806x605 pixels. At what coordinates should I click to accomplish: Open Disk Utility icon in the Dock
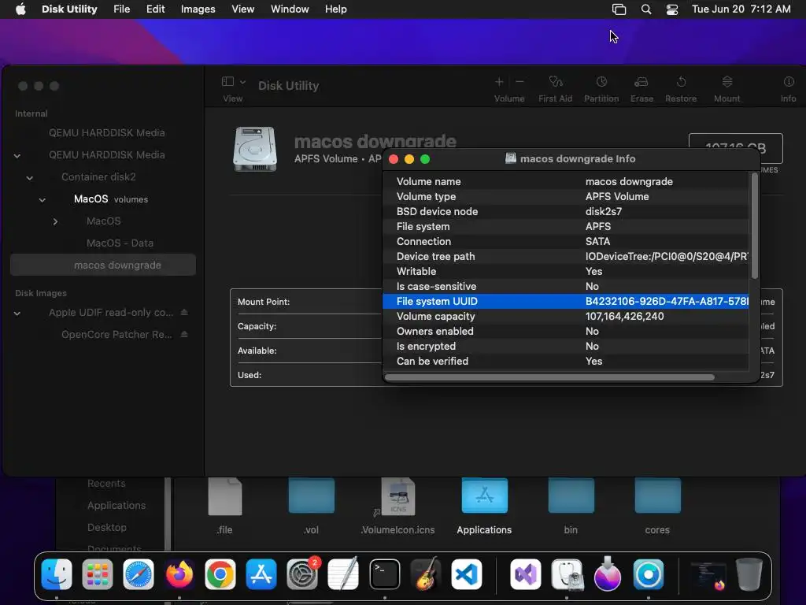pyautogui.click(x=567, y=574)
